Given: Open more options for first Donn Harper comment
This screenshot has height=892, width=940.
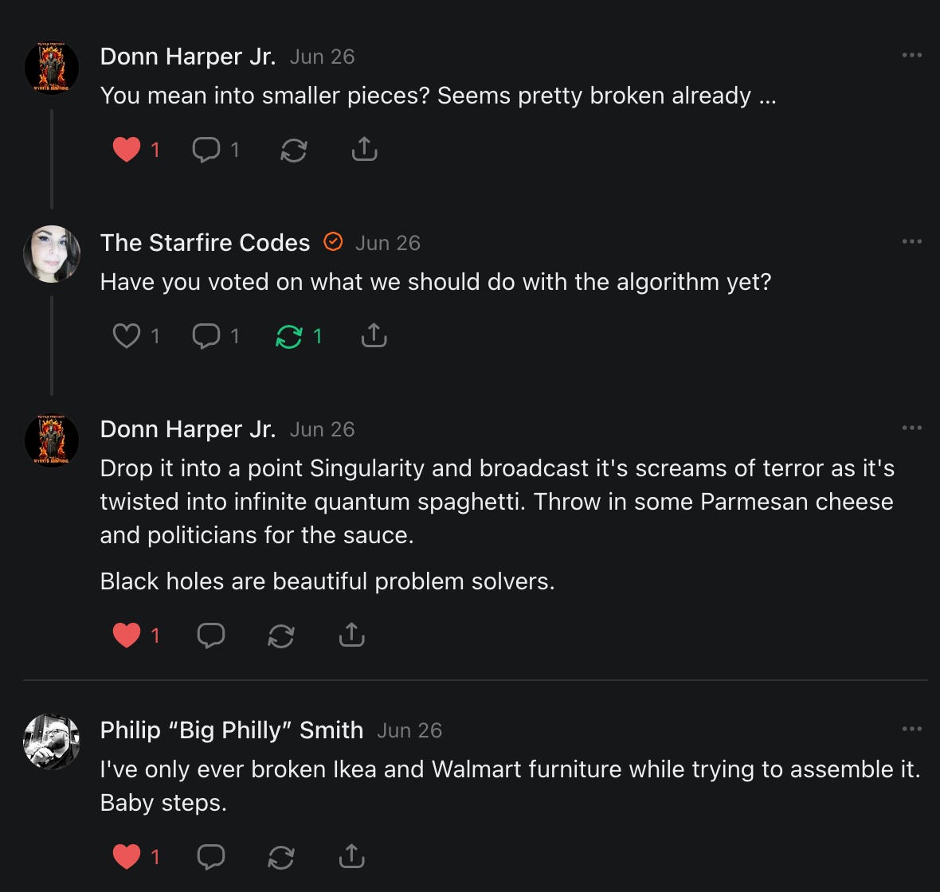Looking at the screenshot, I should [911, 56].
